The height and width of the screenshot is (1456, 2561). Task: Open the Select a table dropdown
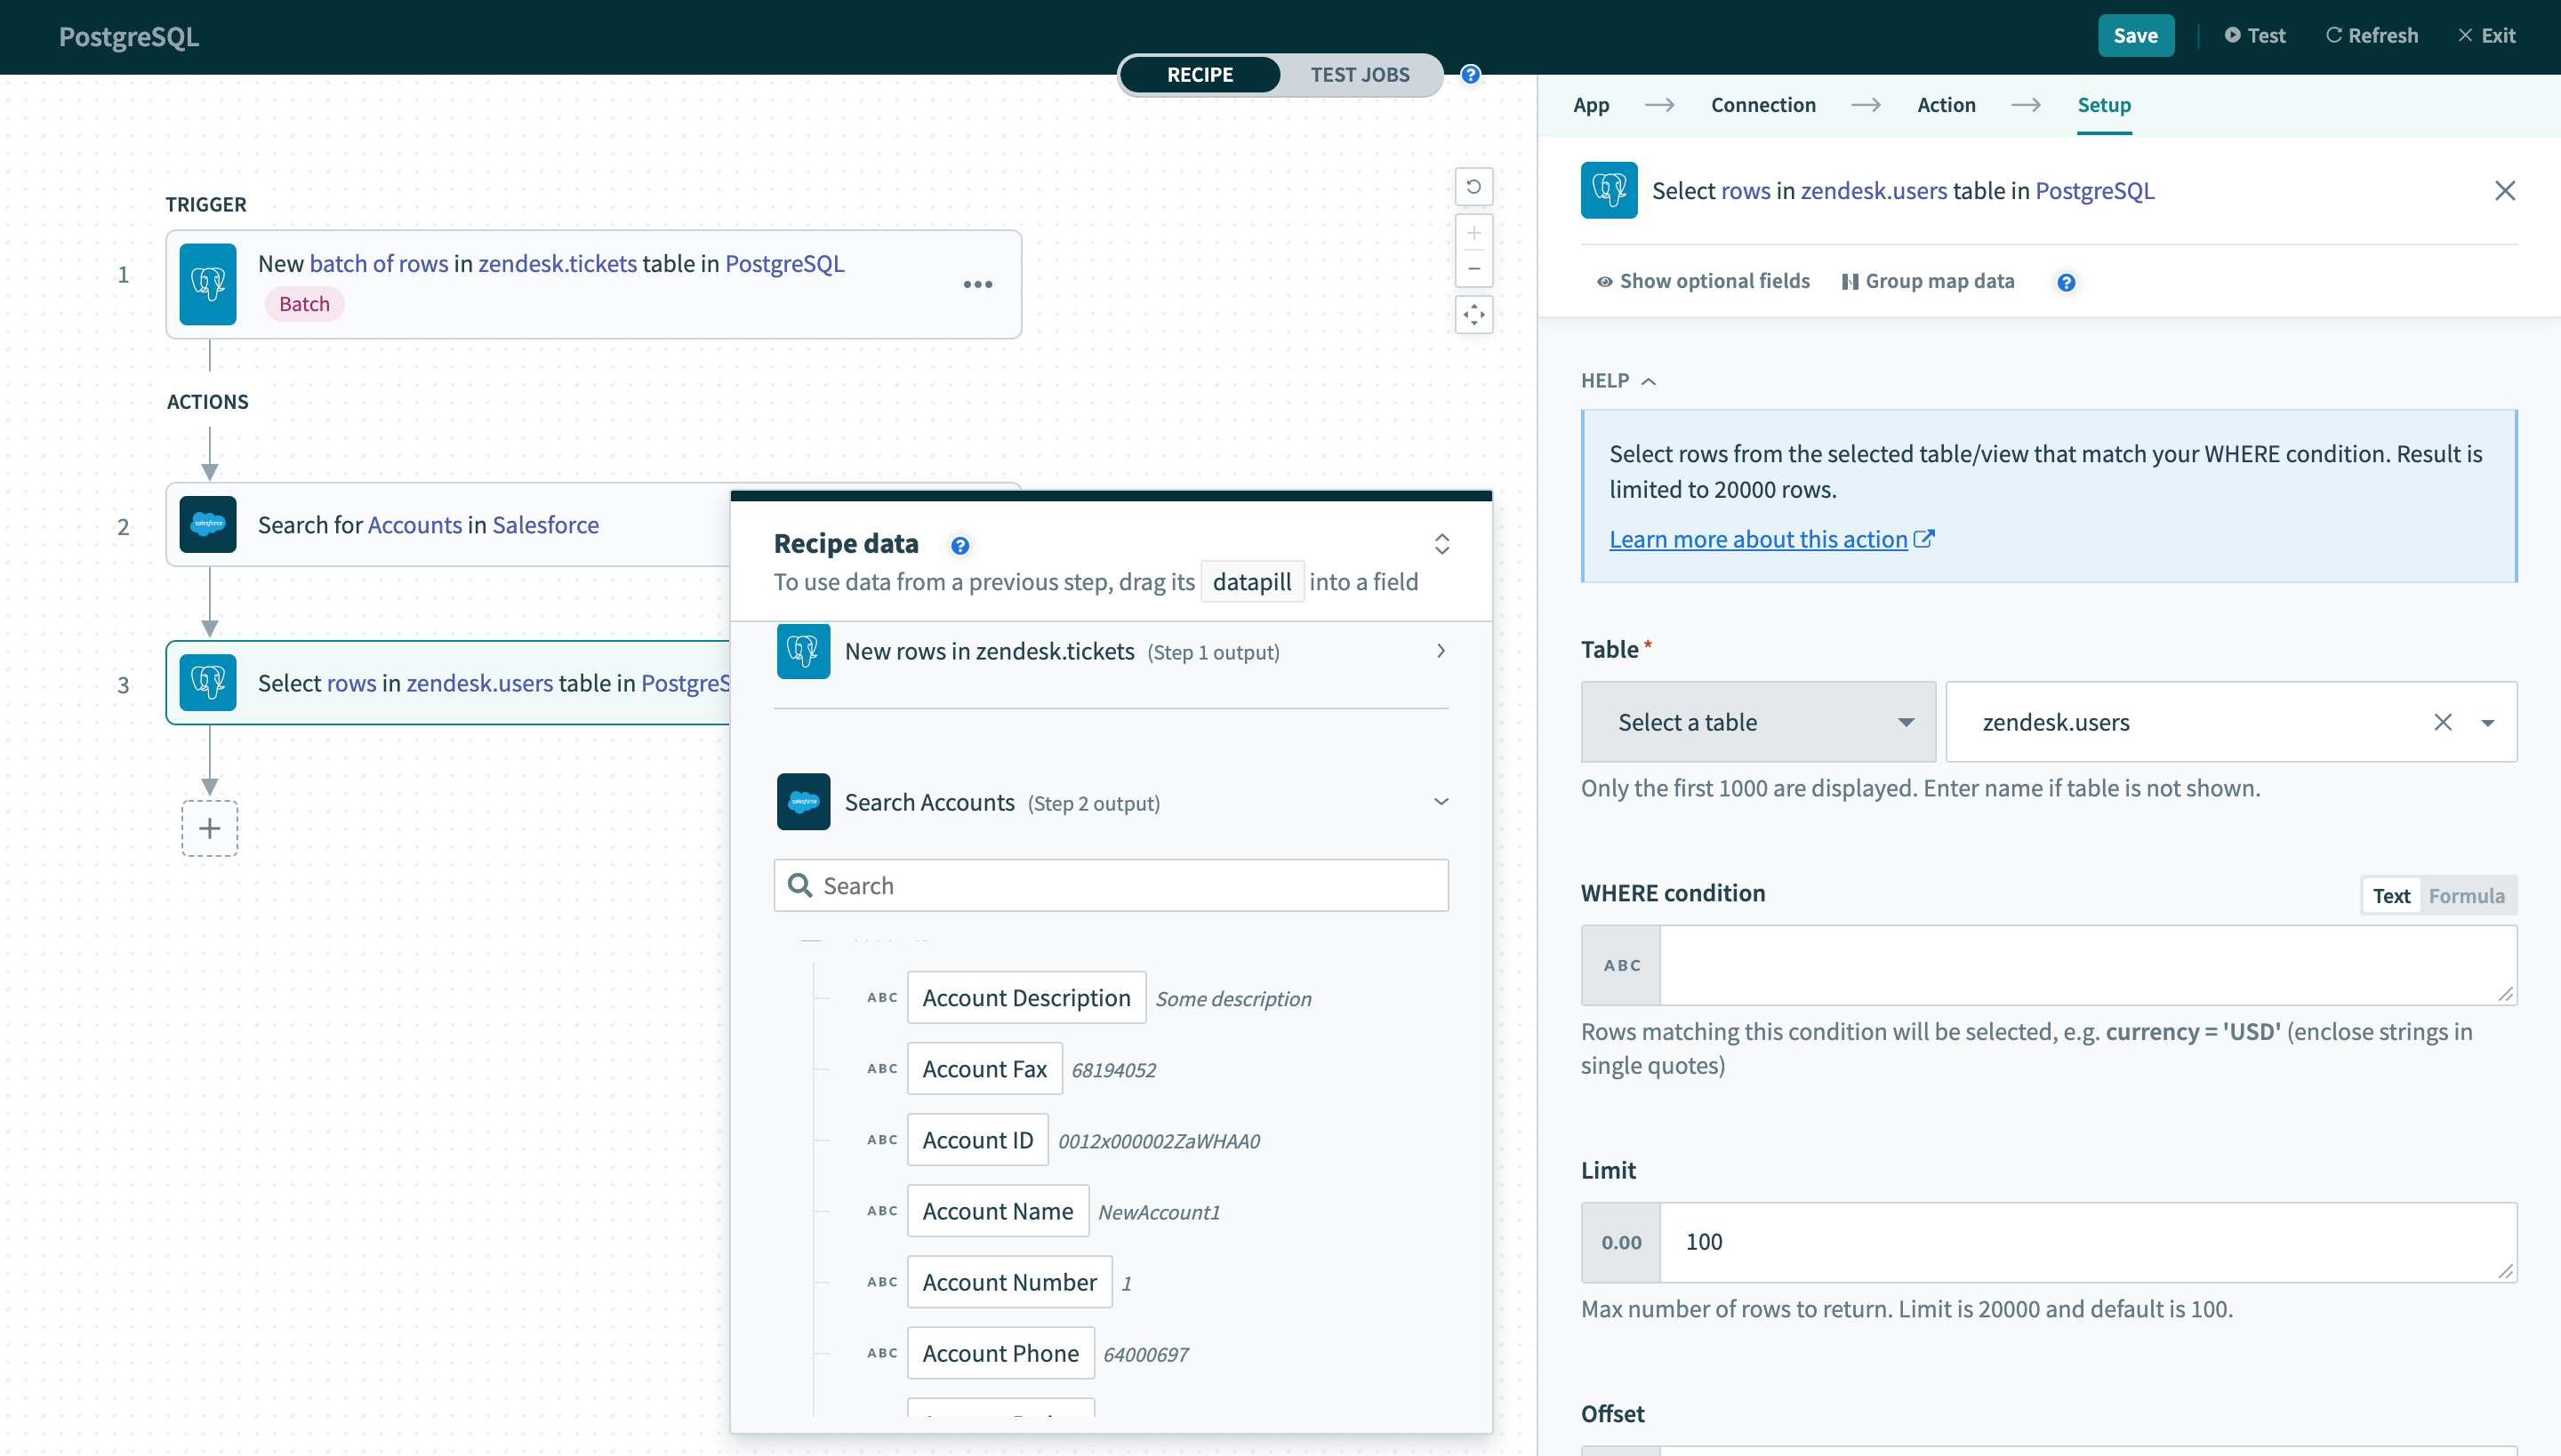coord(1758,722)
